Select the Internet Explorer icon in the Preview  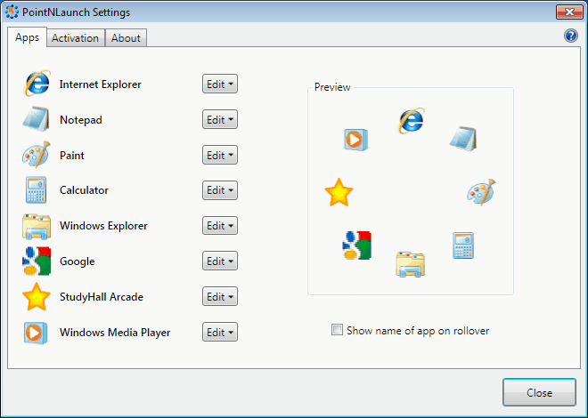(x=411, y=121)
